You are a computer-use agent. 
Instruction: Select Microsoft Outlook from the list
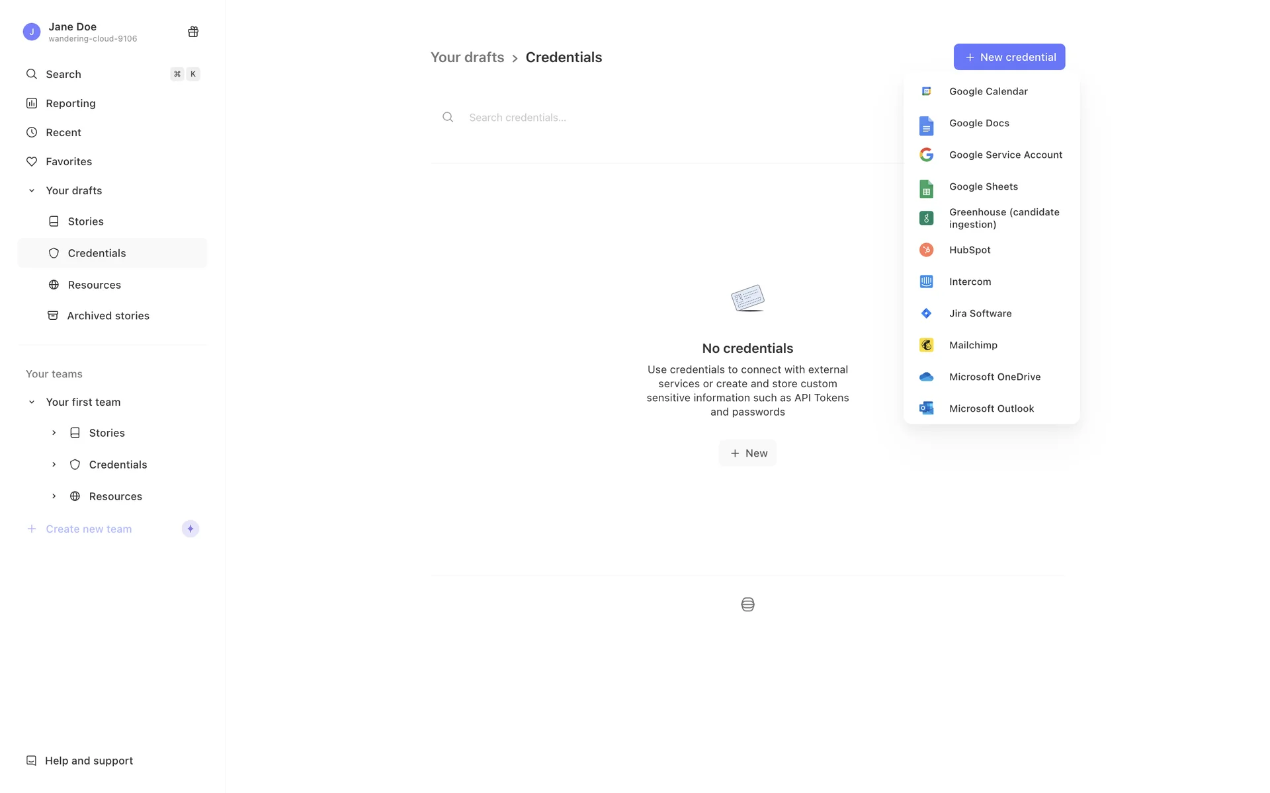click(x=991, y=408)
